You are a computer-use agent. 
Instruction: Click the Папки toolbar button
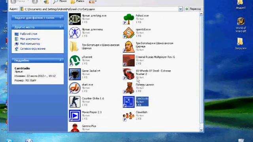click(77, 2)
